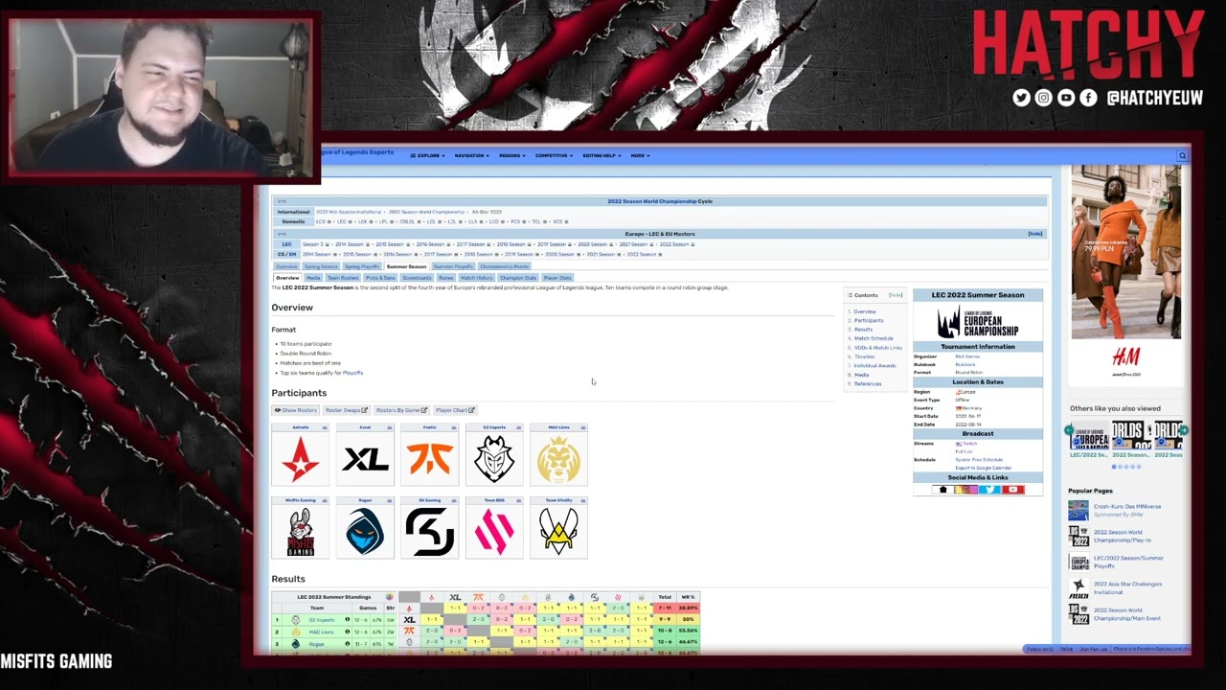Open the Media tab
Viewport: 1226px width, 690px height.
pos(313,278)
